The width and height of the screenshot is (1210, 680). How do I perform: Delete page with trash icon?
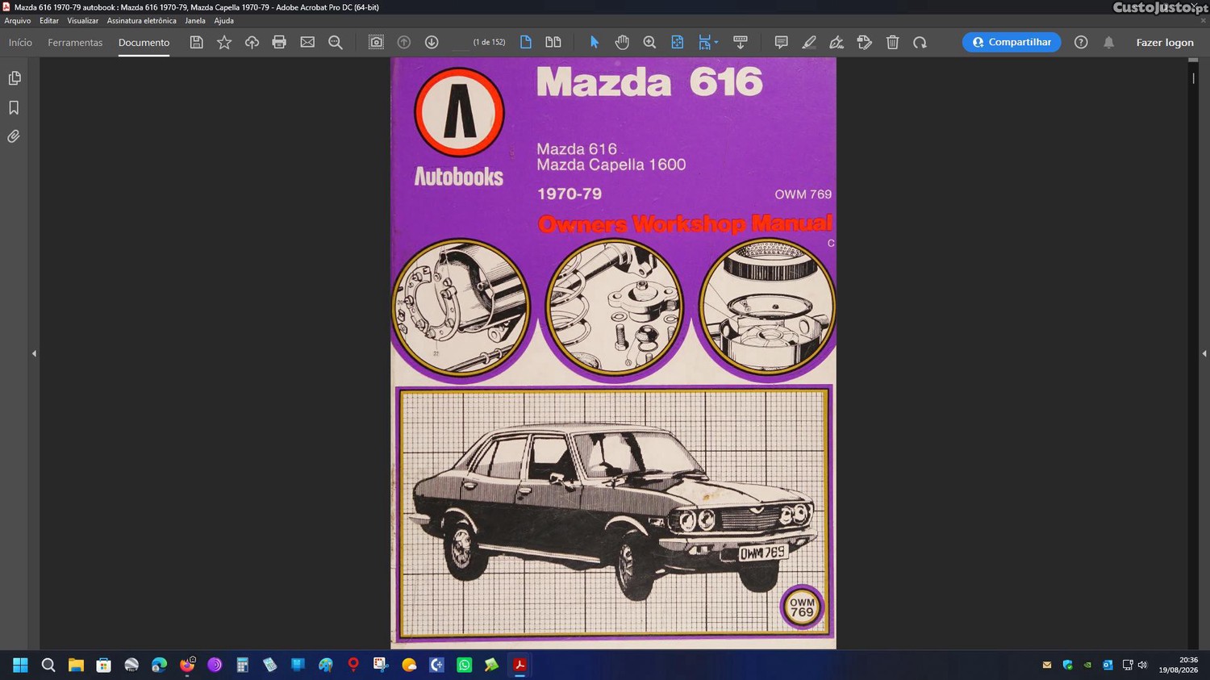click(892, 42)
